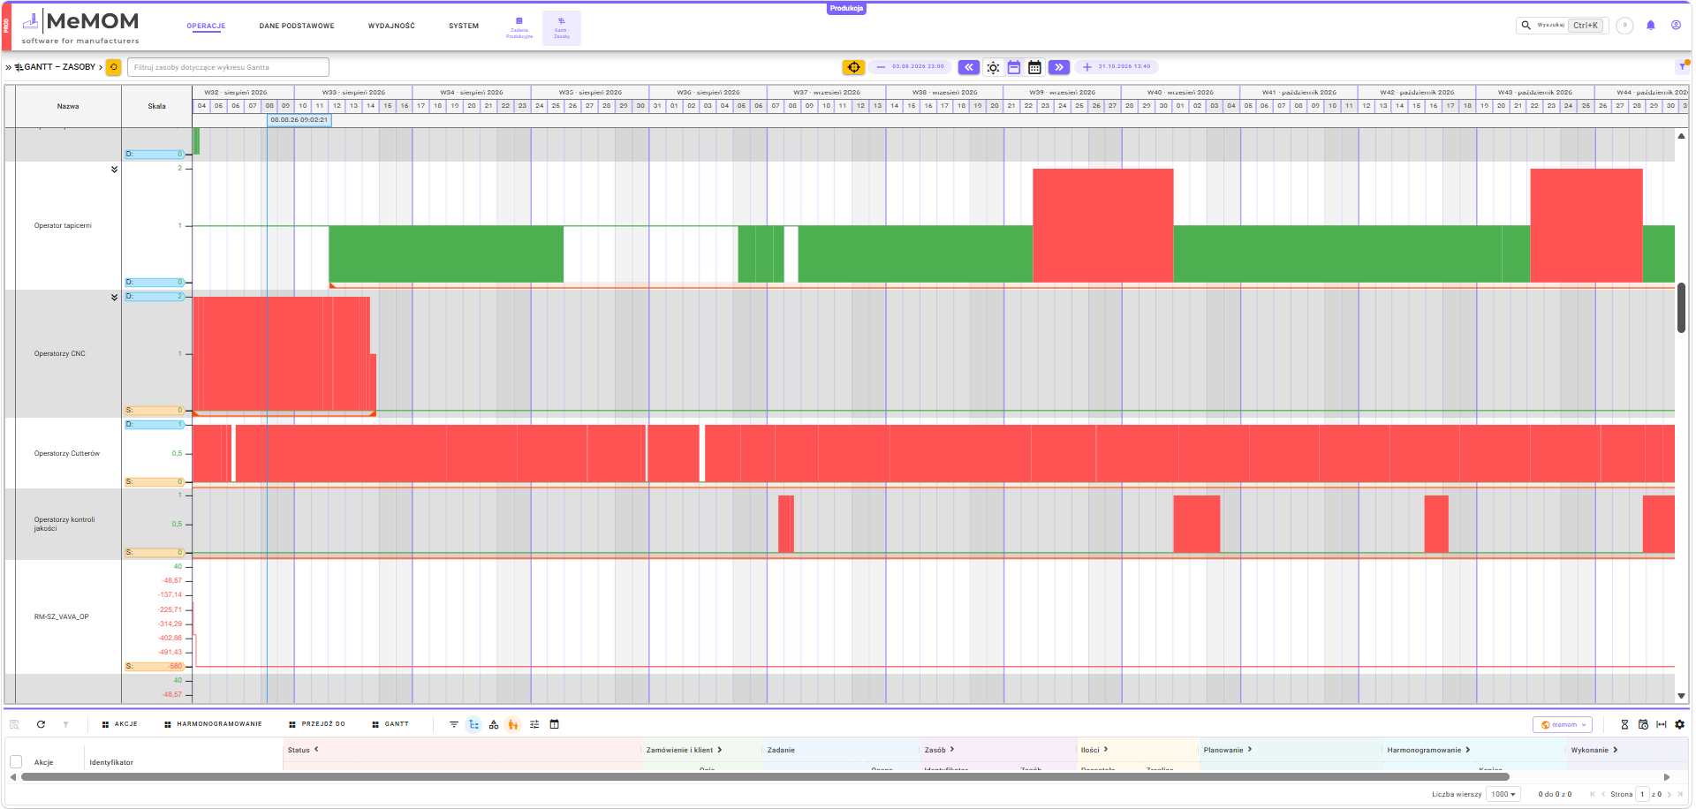Select the day view sun icon
The width and height of the screenshot is (1696, 809).
pos(993,67)
